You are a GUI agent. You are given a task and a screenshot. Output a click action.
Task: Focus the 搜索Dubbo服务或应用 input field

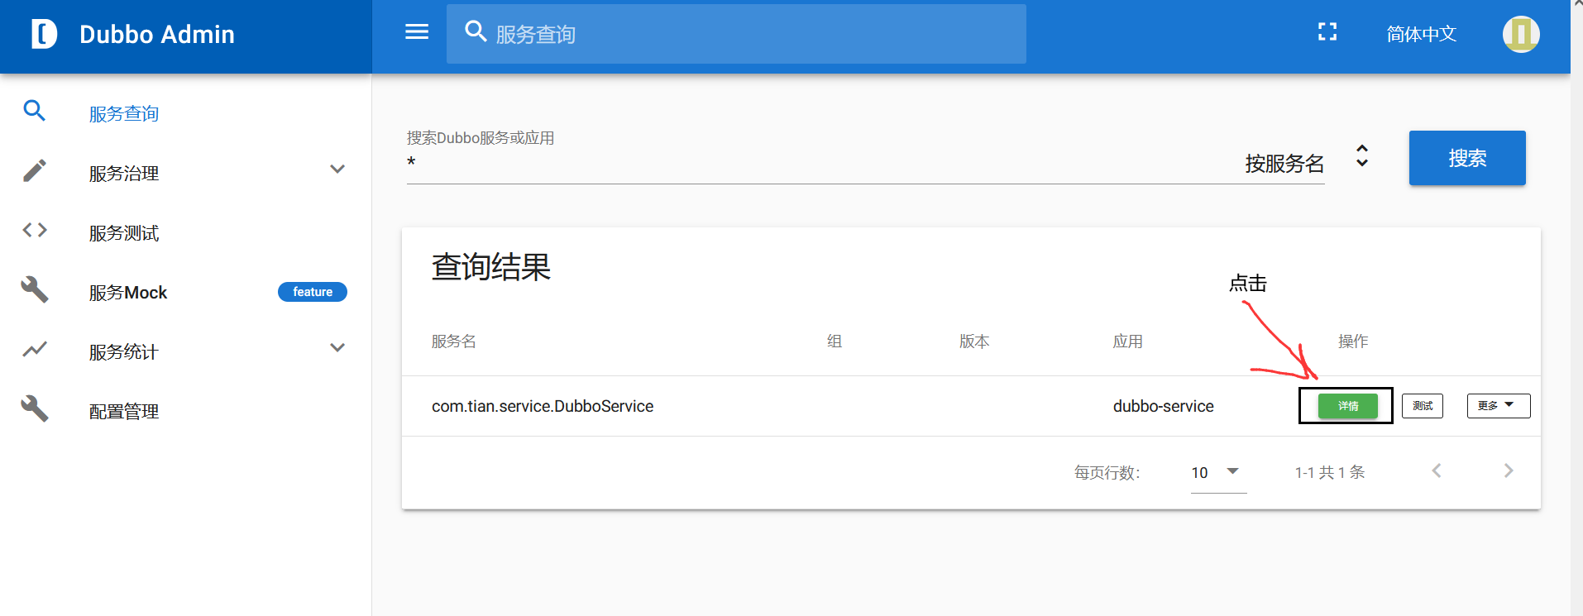819,163
